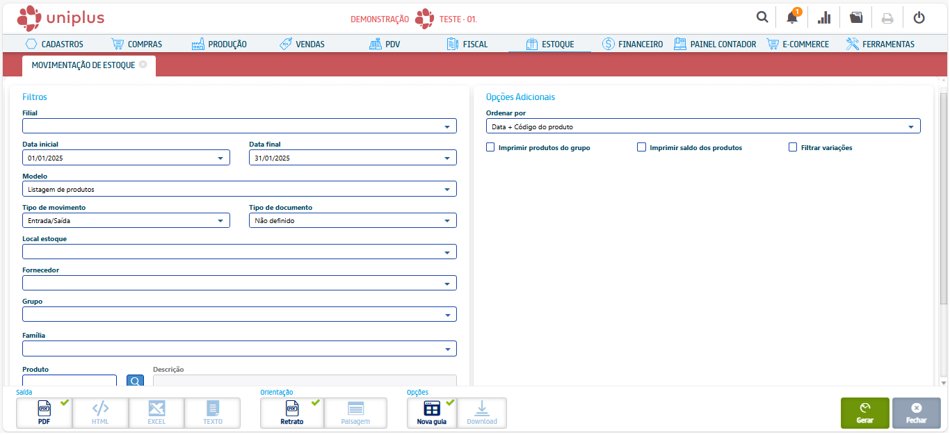
Task: Open the bar chart dashboard icon
Action: coord(824,17)
